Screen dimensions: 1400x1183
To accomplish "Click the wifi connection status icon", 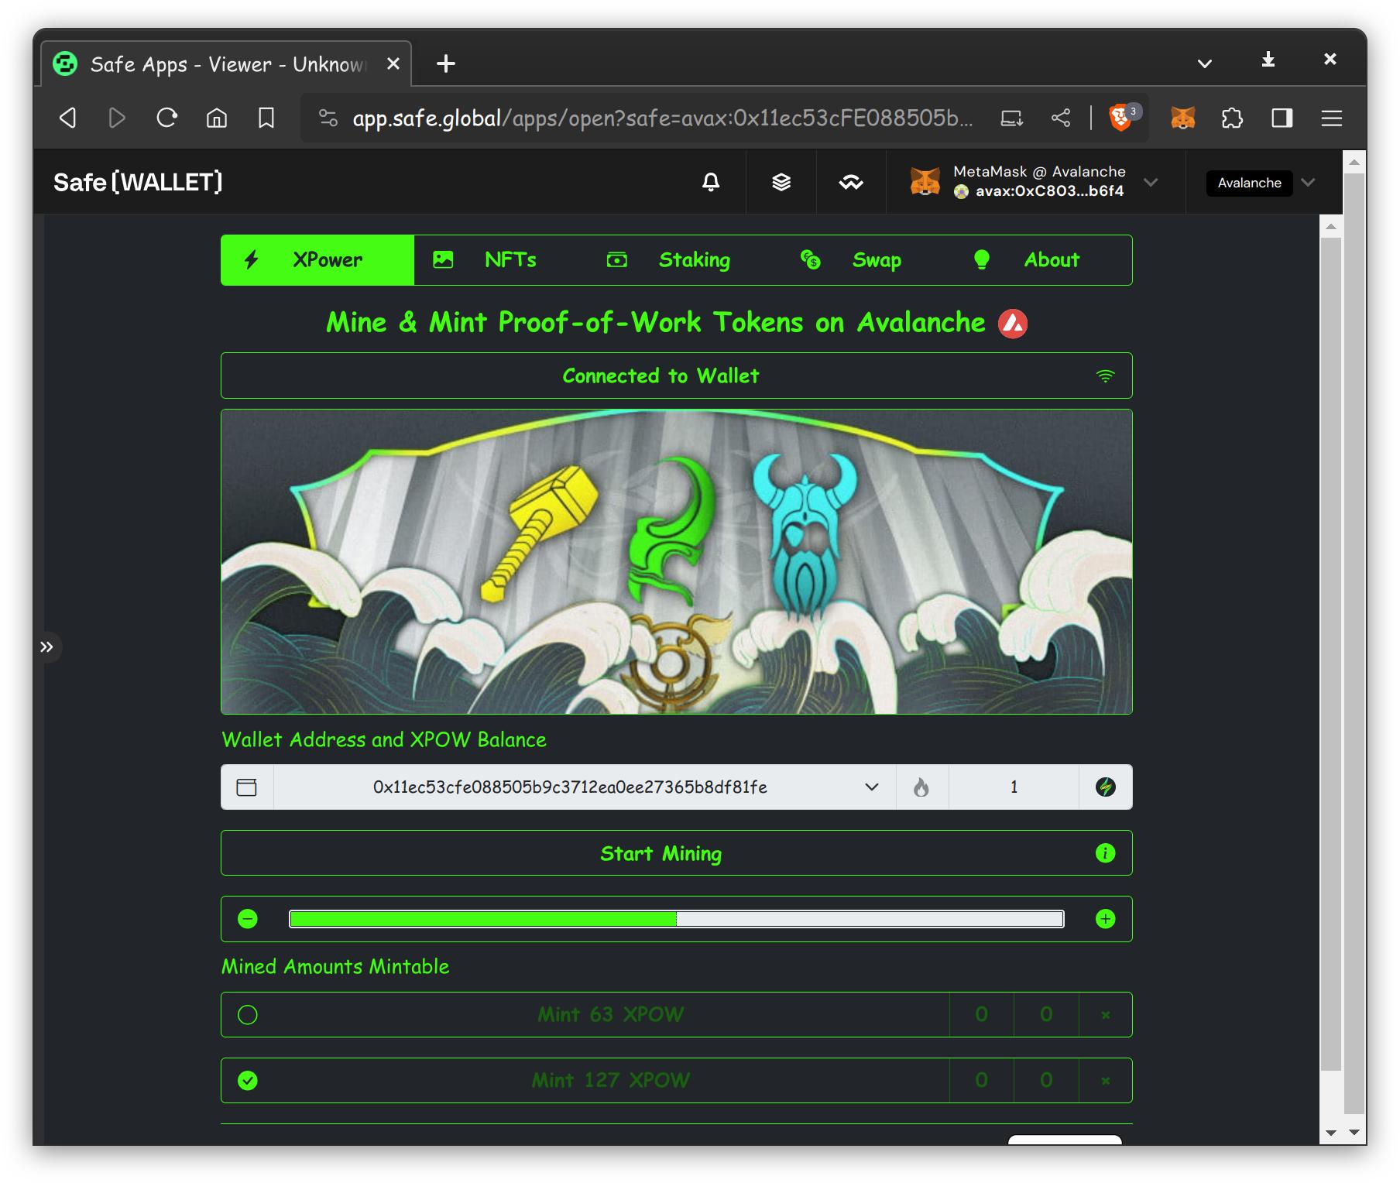I will [x=1105, y=376].
